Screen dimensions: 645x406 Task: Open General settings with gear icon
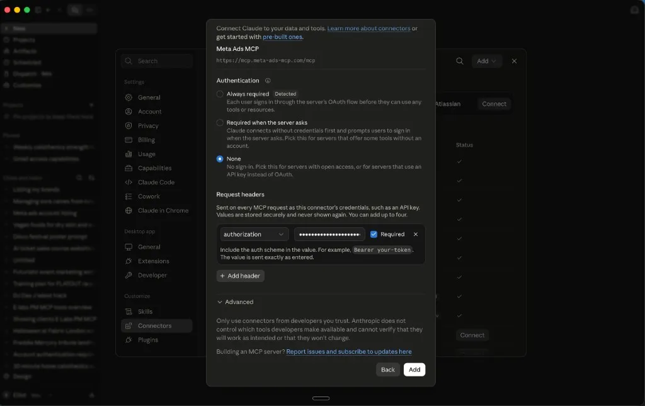point(156,98)
